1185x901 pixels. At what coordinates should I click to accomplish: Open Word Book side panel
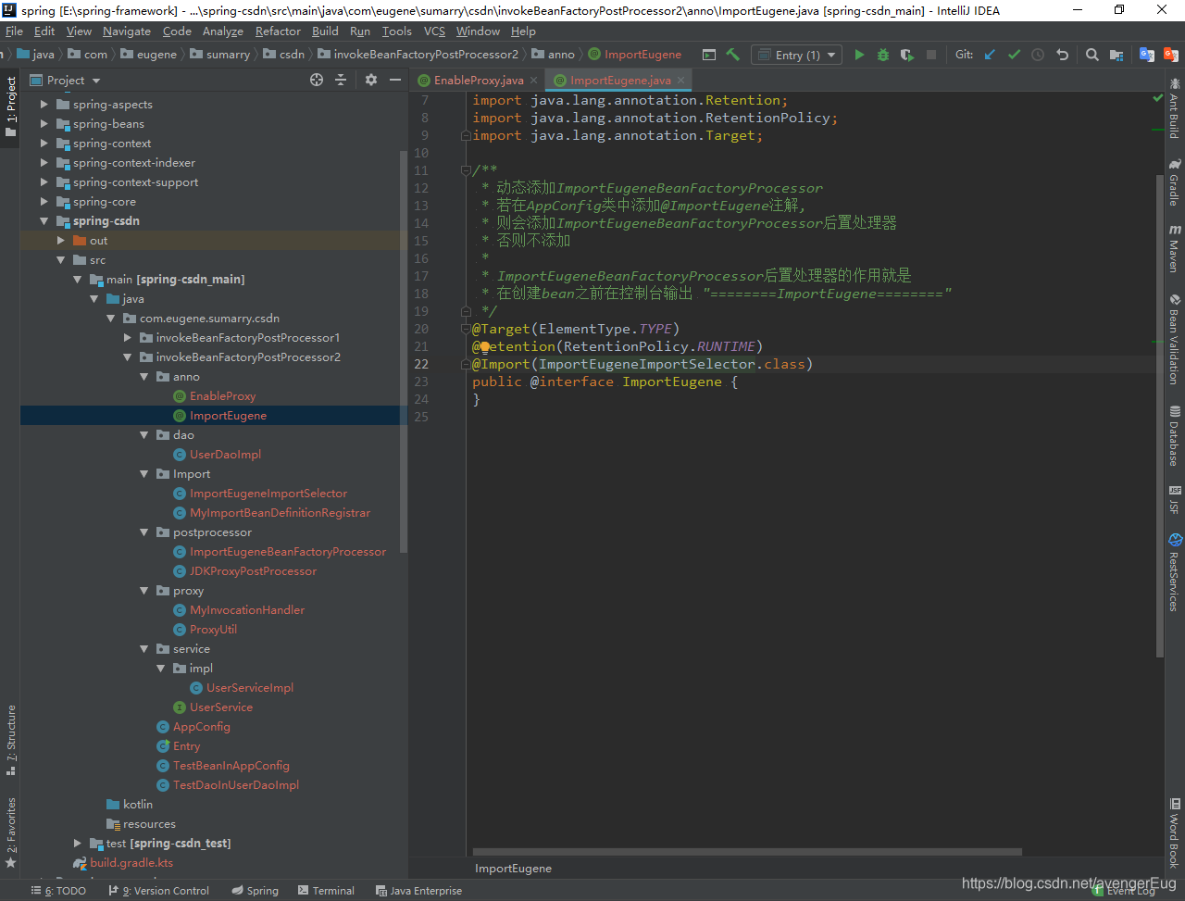coord(1174,832)
